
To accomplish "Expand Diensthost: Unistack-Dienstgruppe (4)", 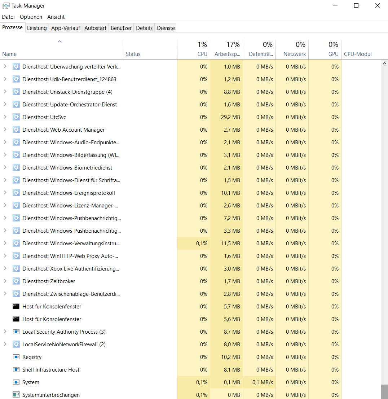I will click(x=5, y=92).
